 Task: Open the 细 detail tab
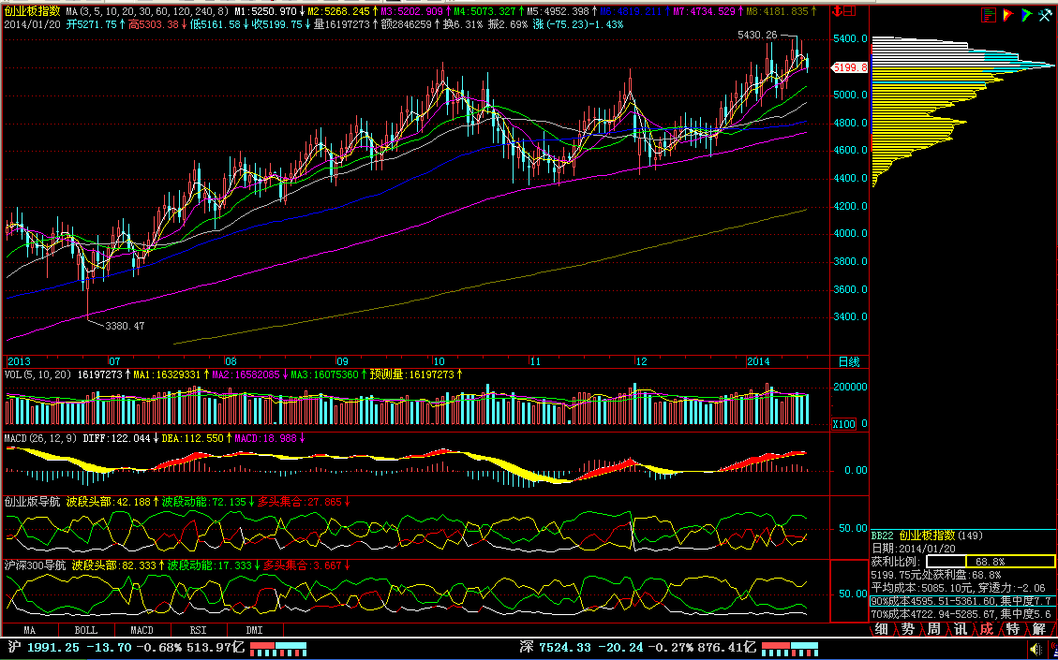tap(881, 630)
